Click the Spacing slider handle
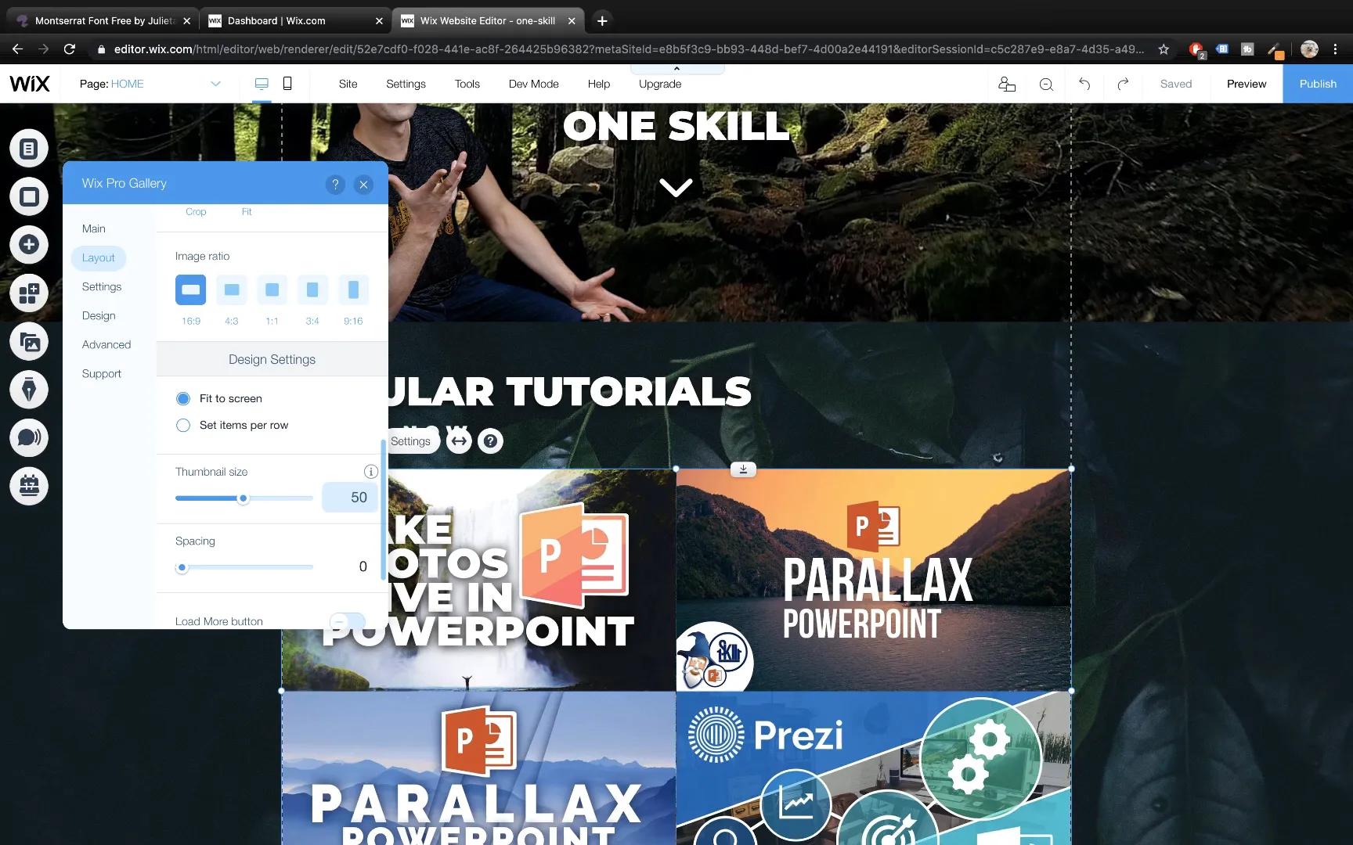1353x845 pixels. pos(182,568)
